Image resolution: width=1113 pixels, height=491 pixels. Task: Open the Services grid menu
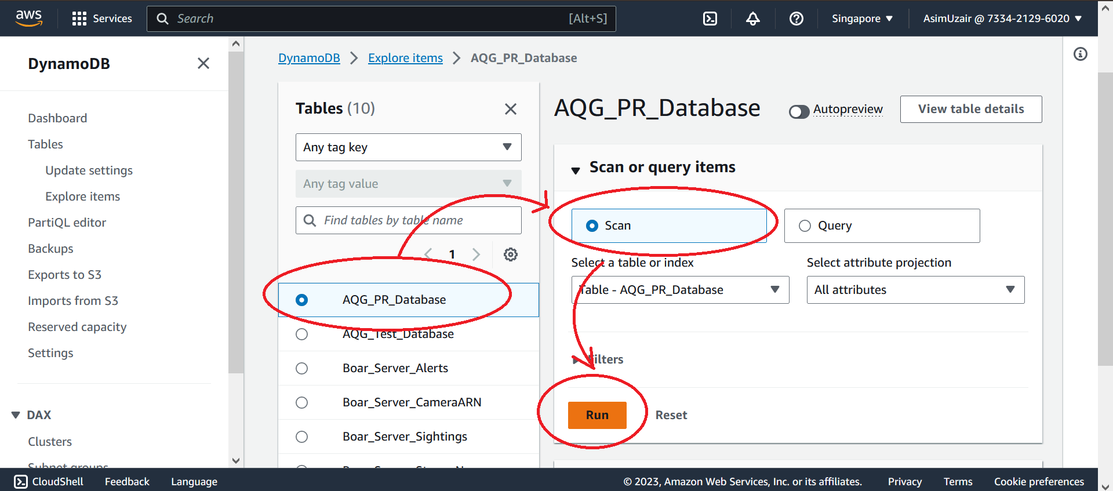tap(102, 19)
